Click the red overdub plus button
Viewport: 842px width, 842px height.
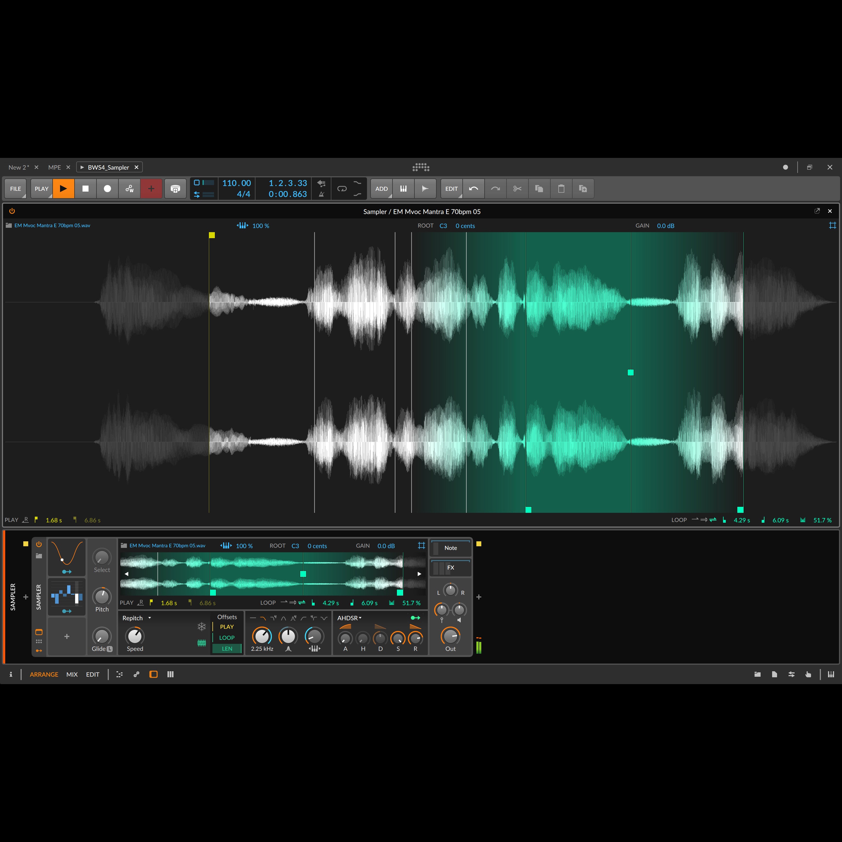point(151,189)
